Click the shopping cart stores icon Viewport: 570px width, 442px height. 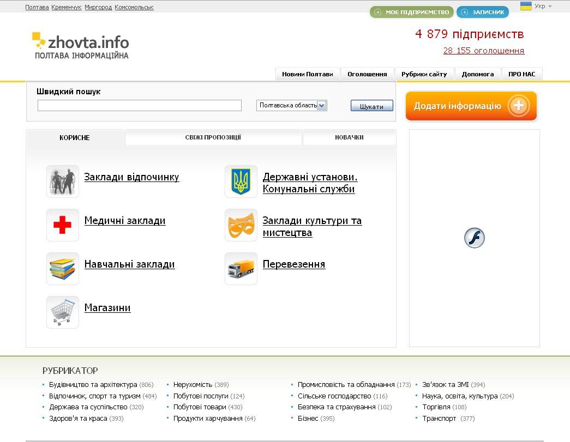(63, 312)
